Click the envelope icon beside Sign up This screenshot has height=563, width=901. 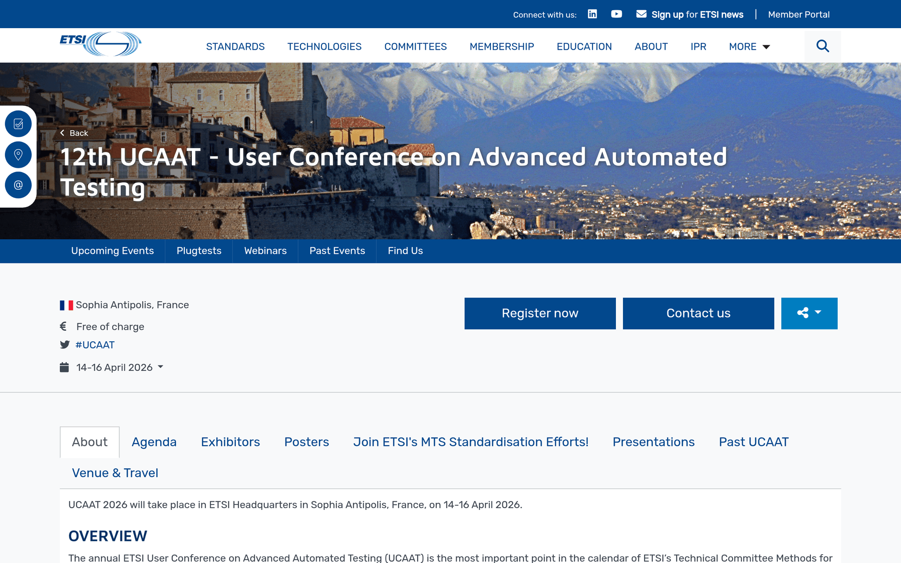coord(641,14)
